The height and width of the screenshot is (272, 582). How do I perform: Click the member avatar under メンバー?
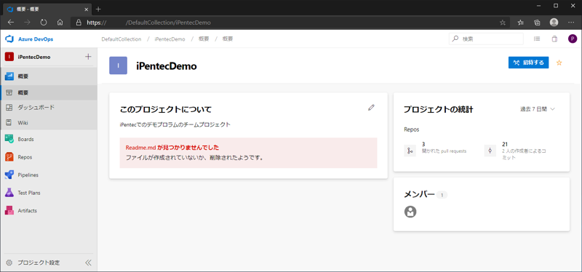410,212
